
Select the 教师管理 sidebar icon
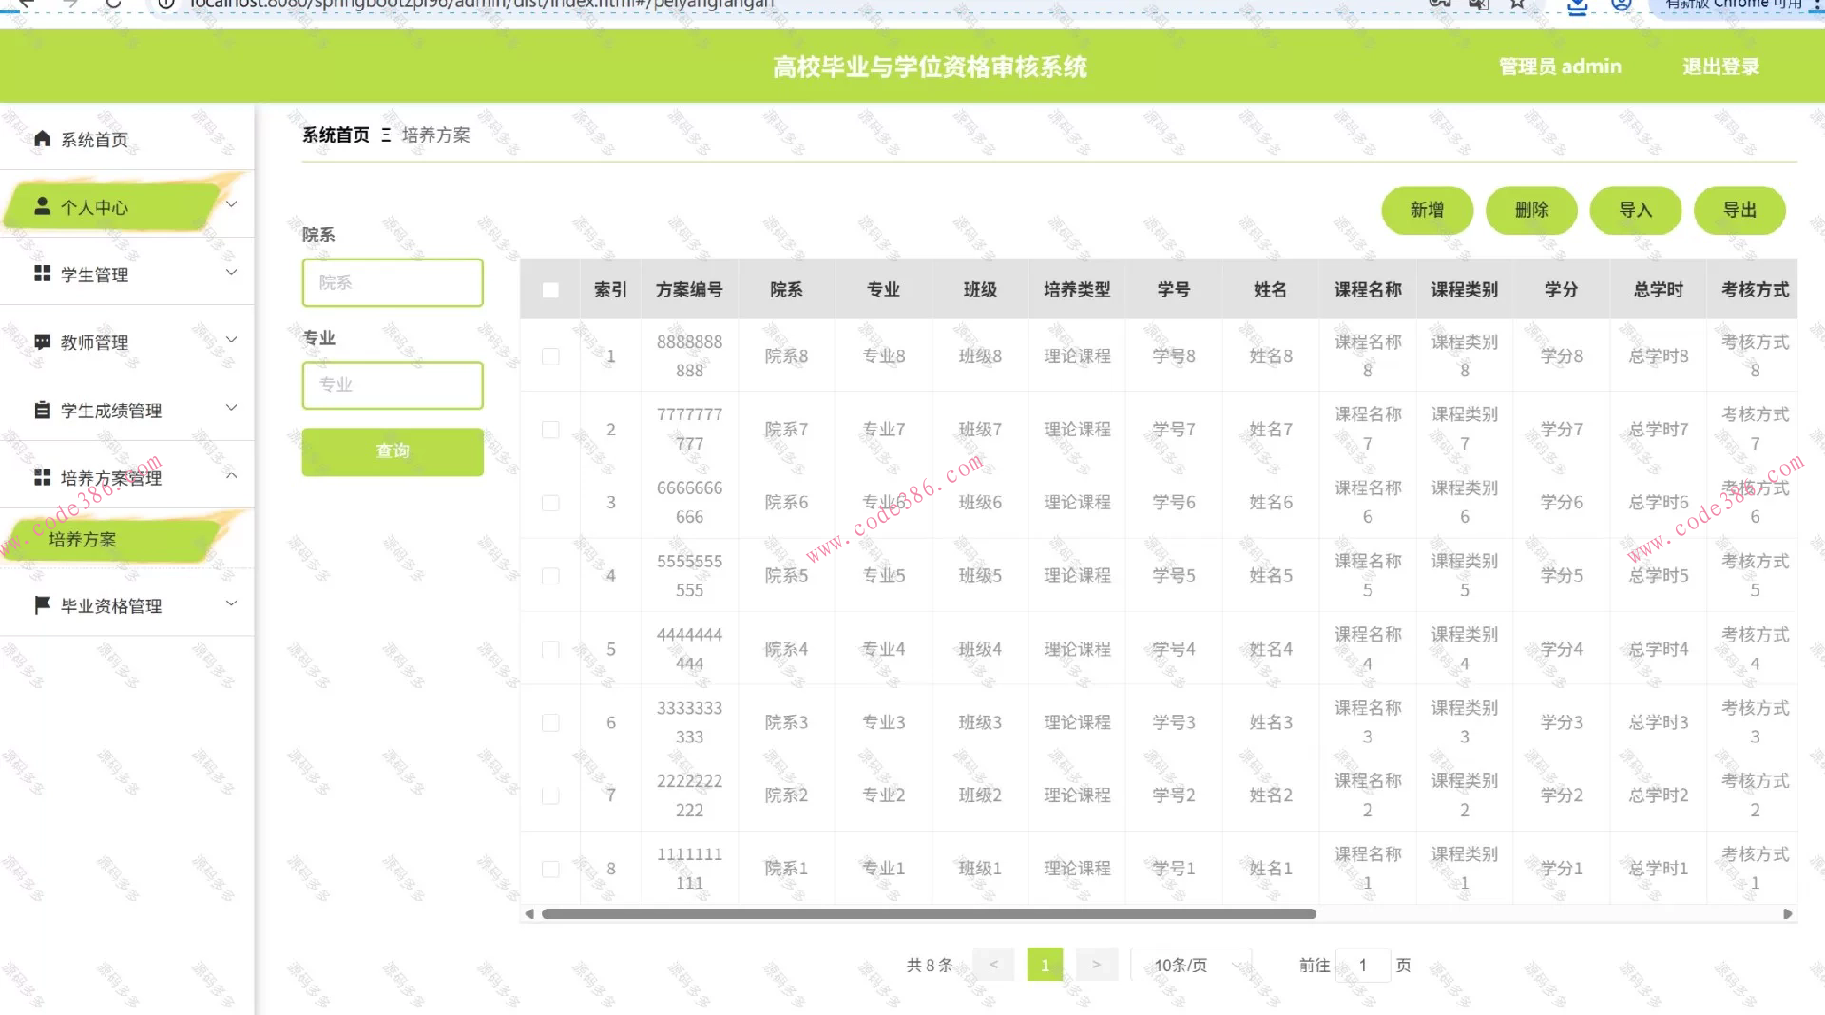click(42, 341)
